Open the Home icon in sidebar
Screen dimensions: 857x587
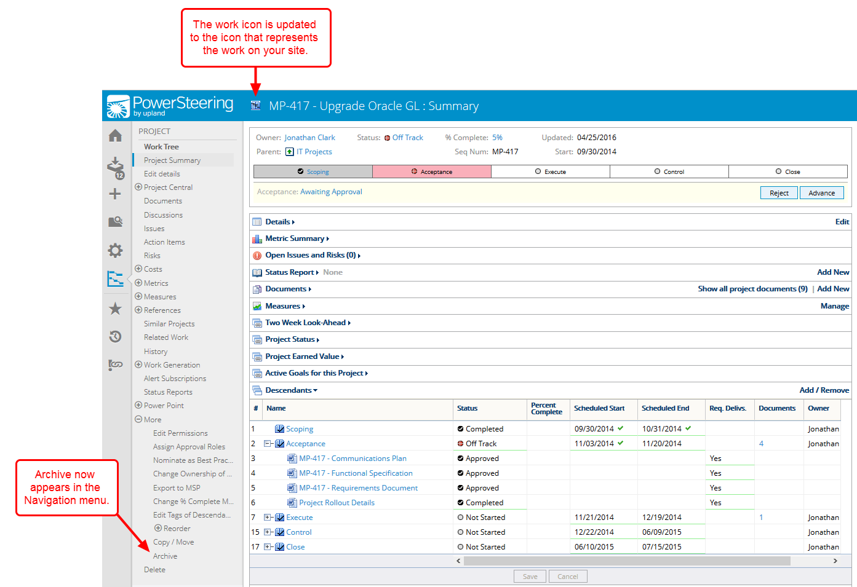(x=115, y=135)
